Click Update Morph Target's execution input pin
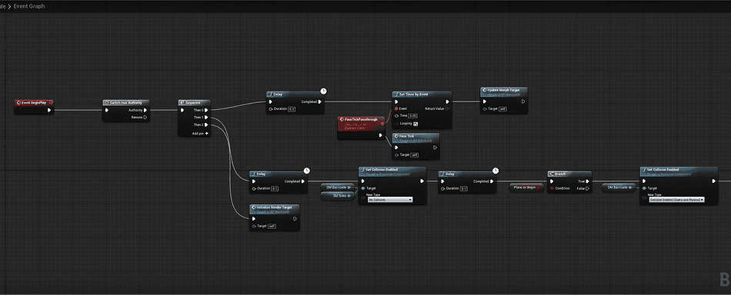The image size is (731, 295). 484,101
